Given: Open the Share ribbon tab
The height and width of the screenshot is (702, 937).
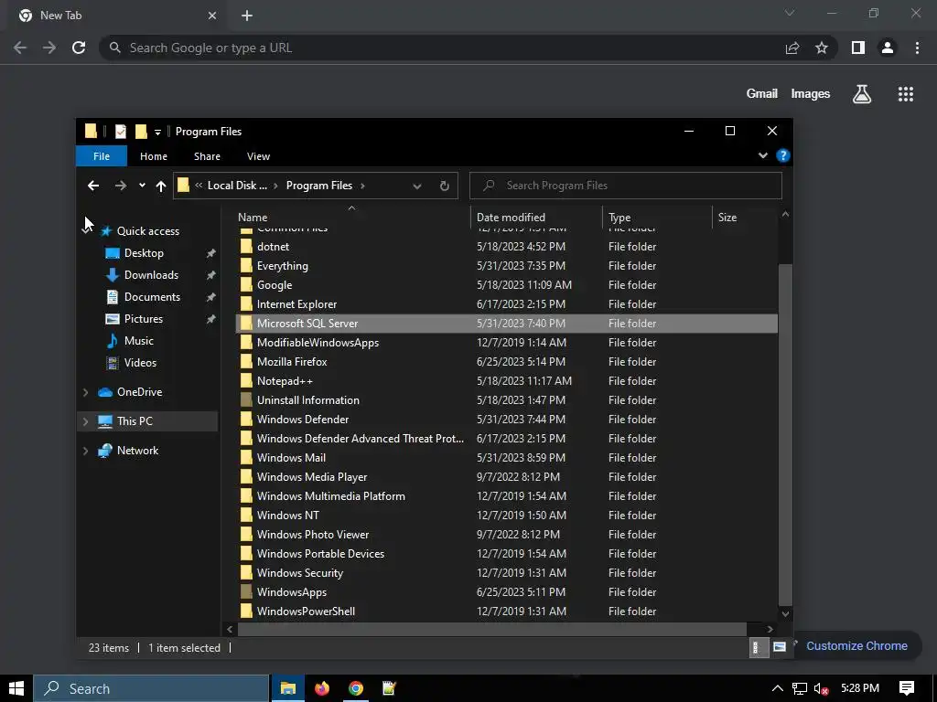Looking at the screenshot, I should point(207,156).
